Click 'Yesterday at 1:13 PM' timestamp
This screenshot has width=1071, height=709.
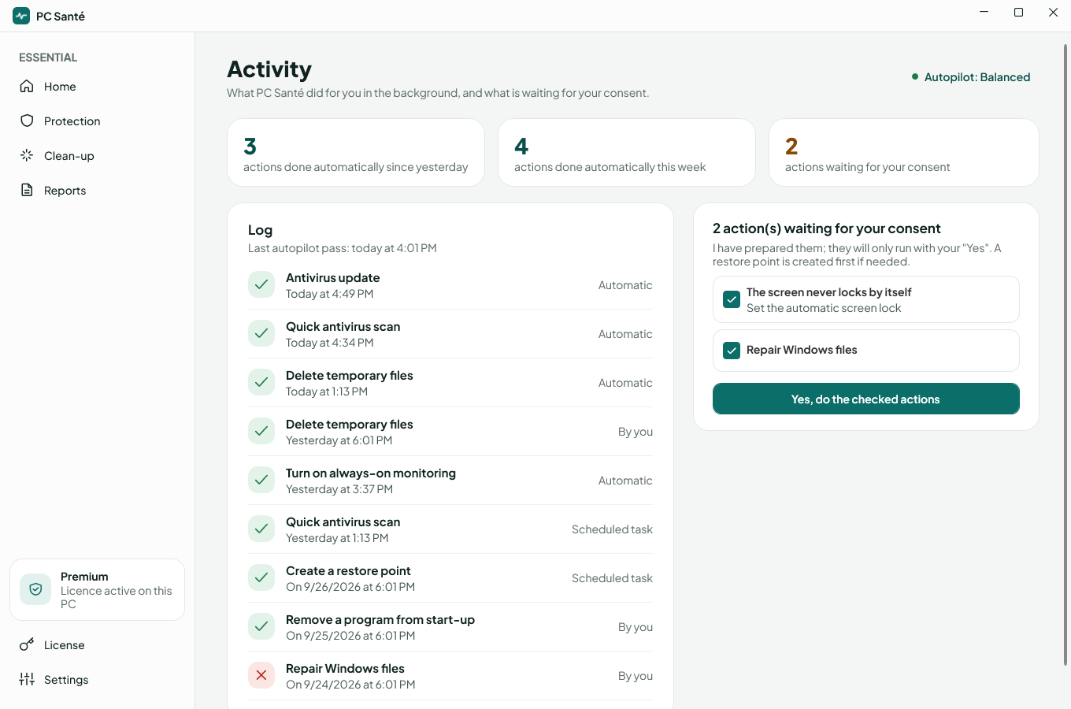pos(337,538)
